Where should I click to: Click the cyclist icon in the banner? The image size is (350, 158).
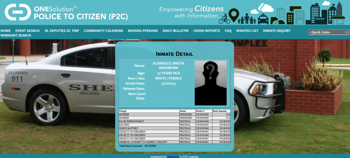[224, 19]
